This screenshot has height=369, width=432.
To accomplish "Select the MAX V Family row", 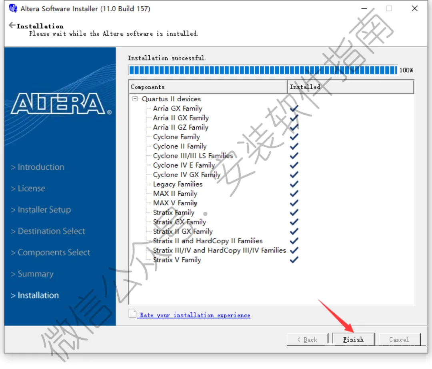I will click(175, 203).
